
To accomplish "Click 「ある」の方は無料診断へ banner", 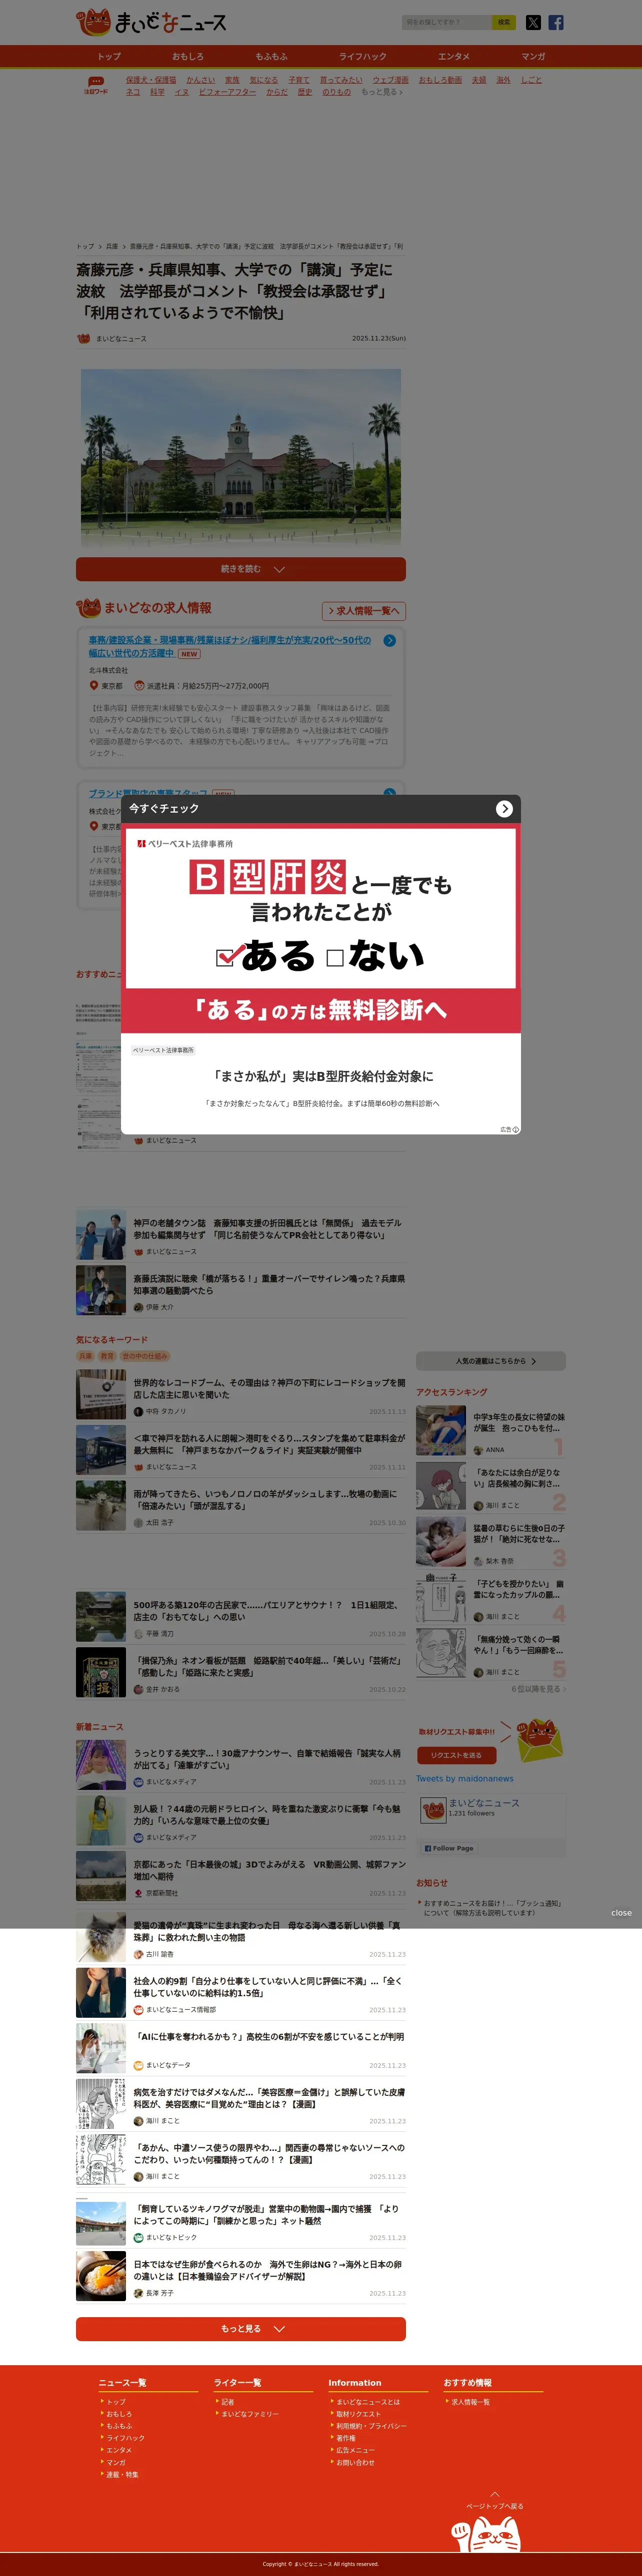I will coord(320,1010).
